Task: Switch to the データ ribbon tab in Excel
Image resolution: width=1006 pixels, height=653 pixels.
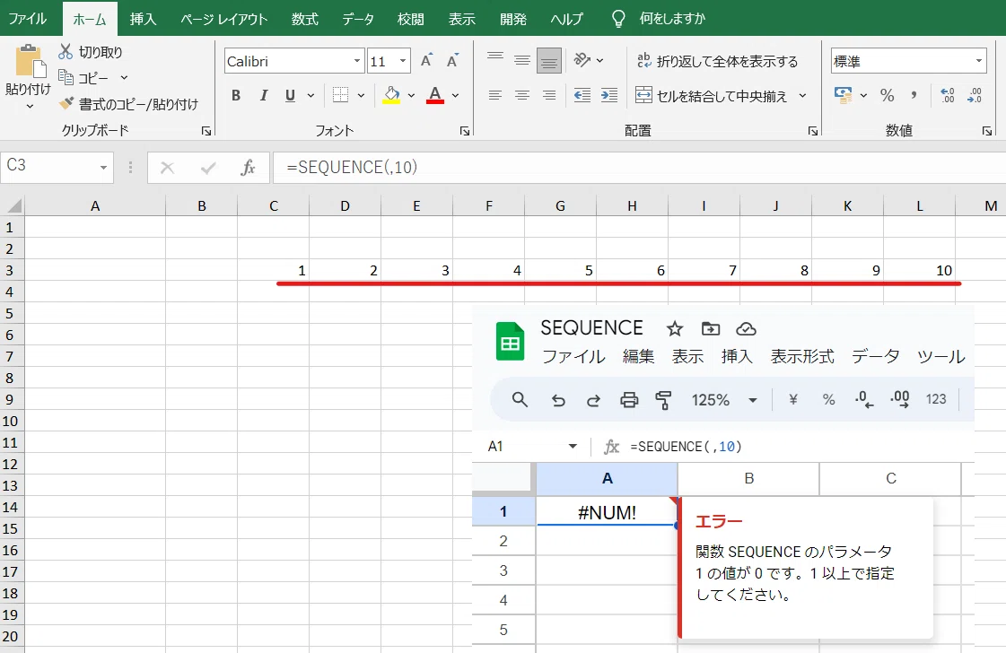Action: click(358, 19)
